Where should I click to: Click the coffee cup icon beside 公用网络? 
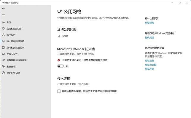59,12
